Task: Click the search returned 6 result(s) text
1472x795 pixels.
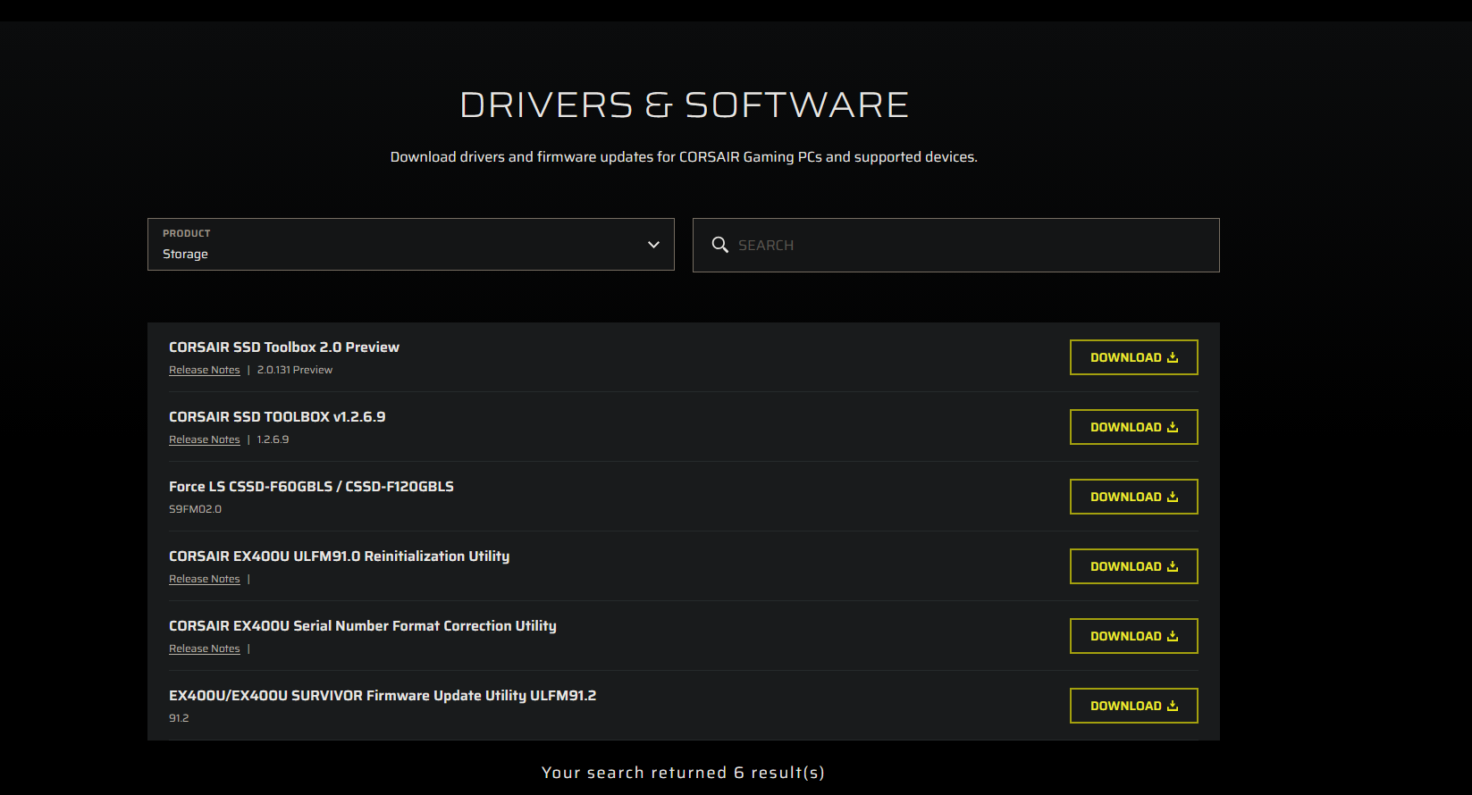Action: (x=684, y=773)
